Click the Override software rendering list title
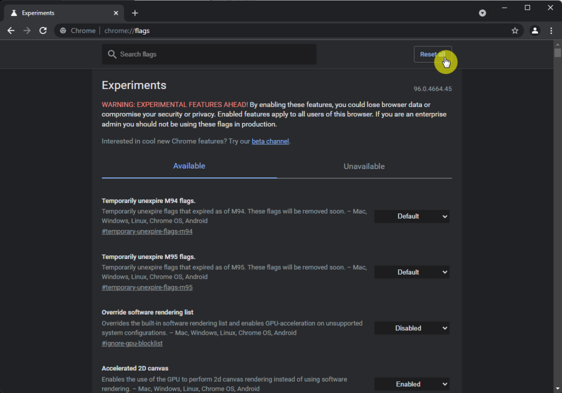Viewport: 562px width, 393px height. tap(147, 312)
